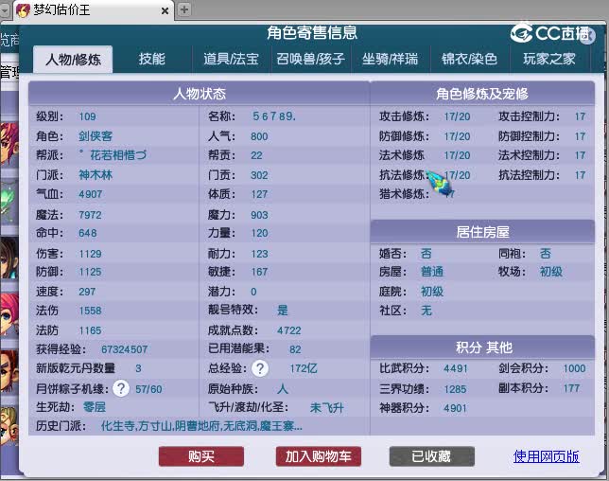
Task: Click the 神木林 门派 value
Action: click(x=96, y=175)
